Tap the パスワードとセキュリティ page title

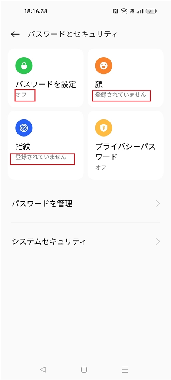73,34
